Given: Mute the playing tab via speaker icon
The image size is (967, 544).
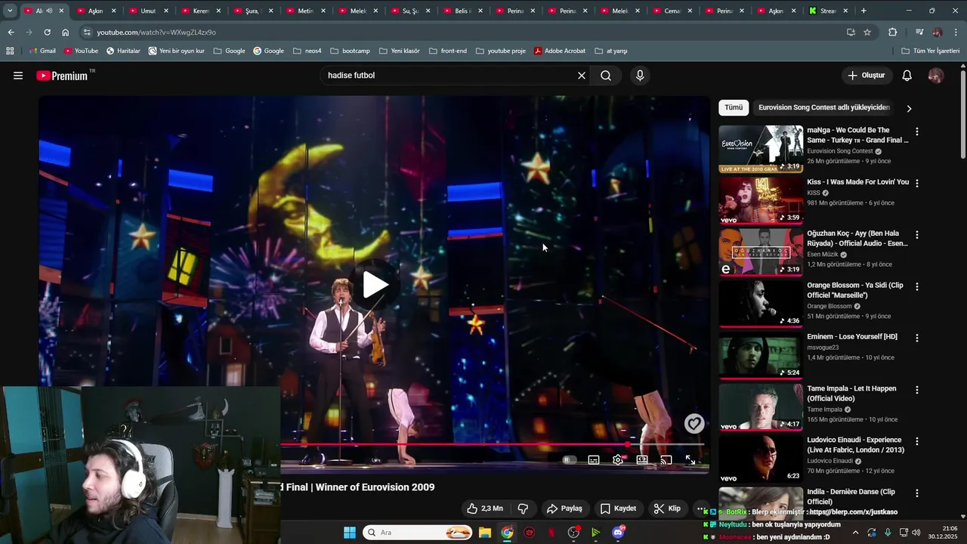Looking at the screenshot, I should click(x=49, y=11).
